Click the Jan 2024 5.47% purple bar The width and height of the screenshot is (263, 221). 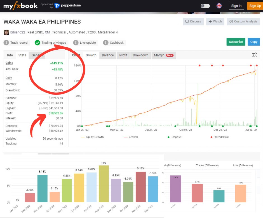pos(175,189)
